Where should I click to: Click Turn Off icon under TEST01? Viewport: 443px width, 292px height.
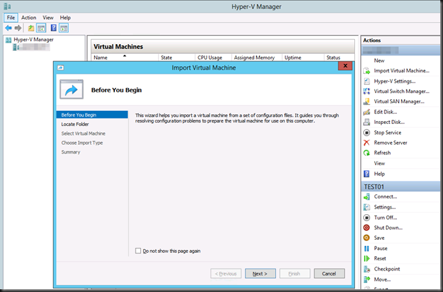tap(367, 218)
